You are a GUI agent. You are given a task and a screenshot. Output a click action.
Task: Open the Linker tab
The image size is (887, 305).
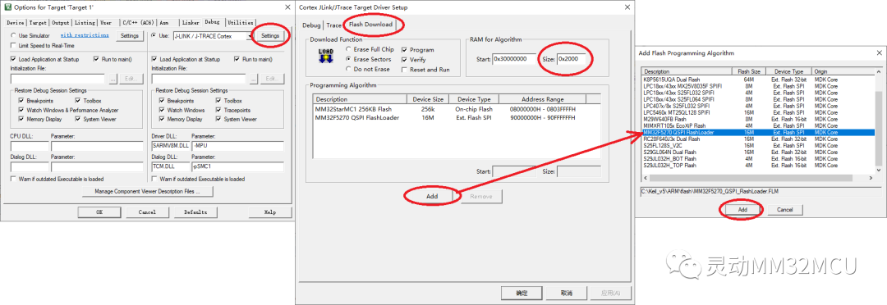tap(191, 23)
